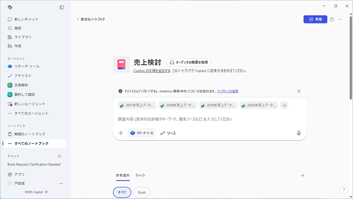Open the アナリスト agent
Screen dimensions: 353x199
pos(23,76)
